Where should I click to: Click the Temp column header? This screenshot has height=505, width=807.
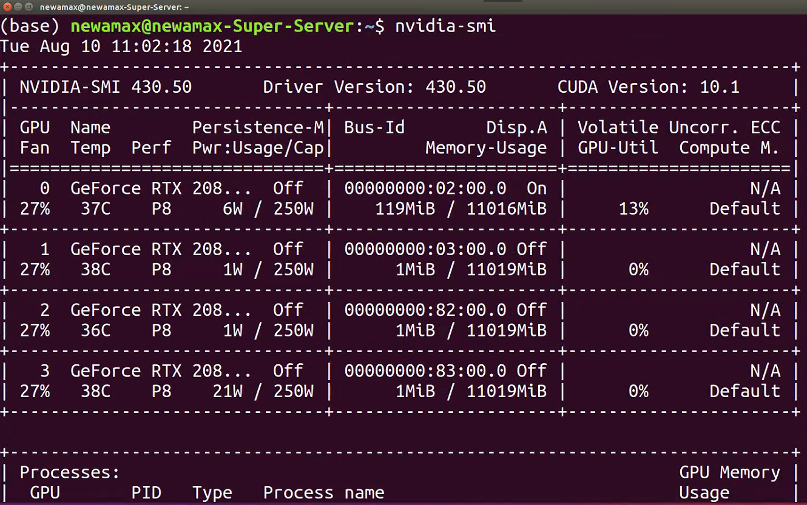(90, 148)
